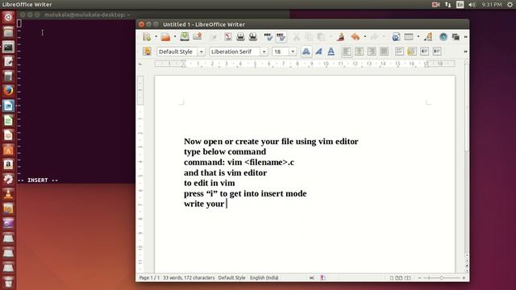Screen dimensions: 516x290
Task: Click the document modified save indicator icon
Action: tap(322, 278)
